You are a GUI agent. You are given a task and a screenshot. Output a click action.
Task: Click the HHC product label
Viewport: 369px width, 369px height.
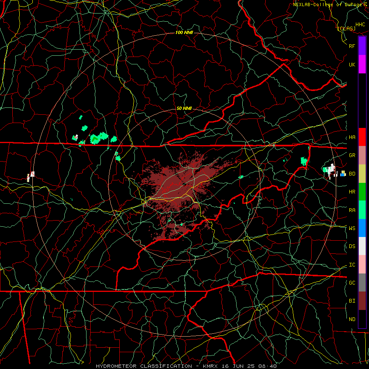[x=360, y=25]
